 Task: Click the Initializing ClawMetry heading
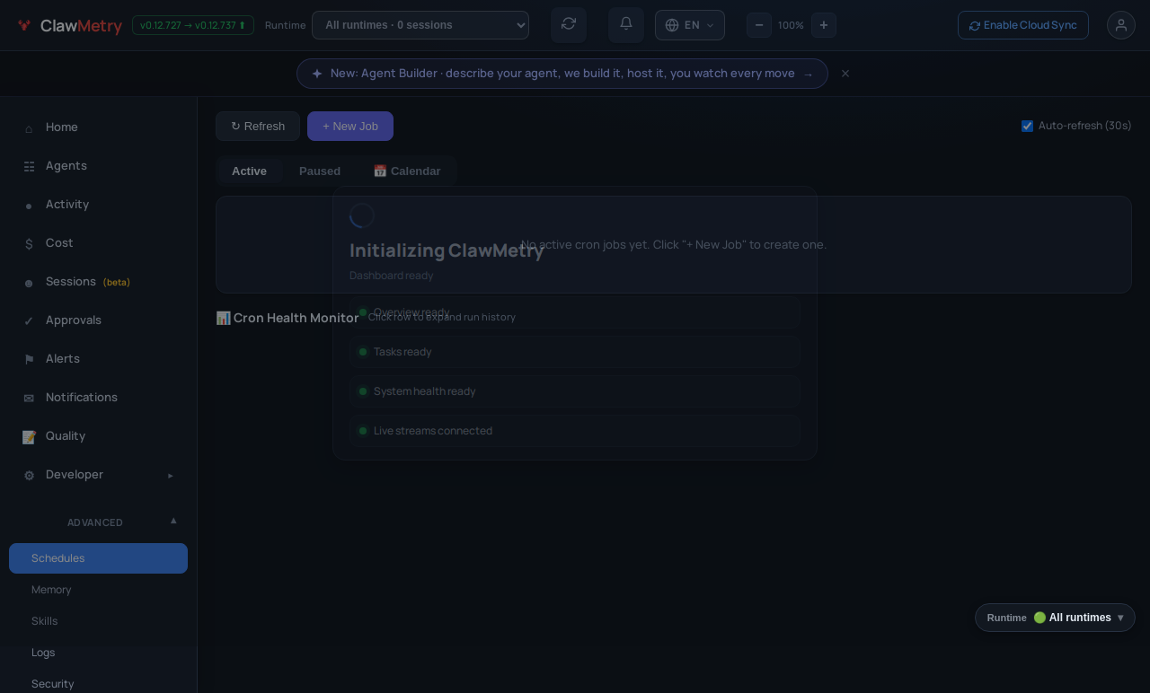447,250
